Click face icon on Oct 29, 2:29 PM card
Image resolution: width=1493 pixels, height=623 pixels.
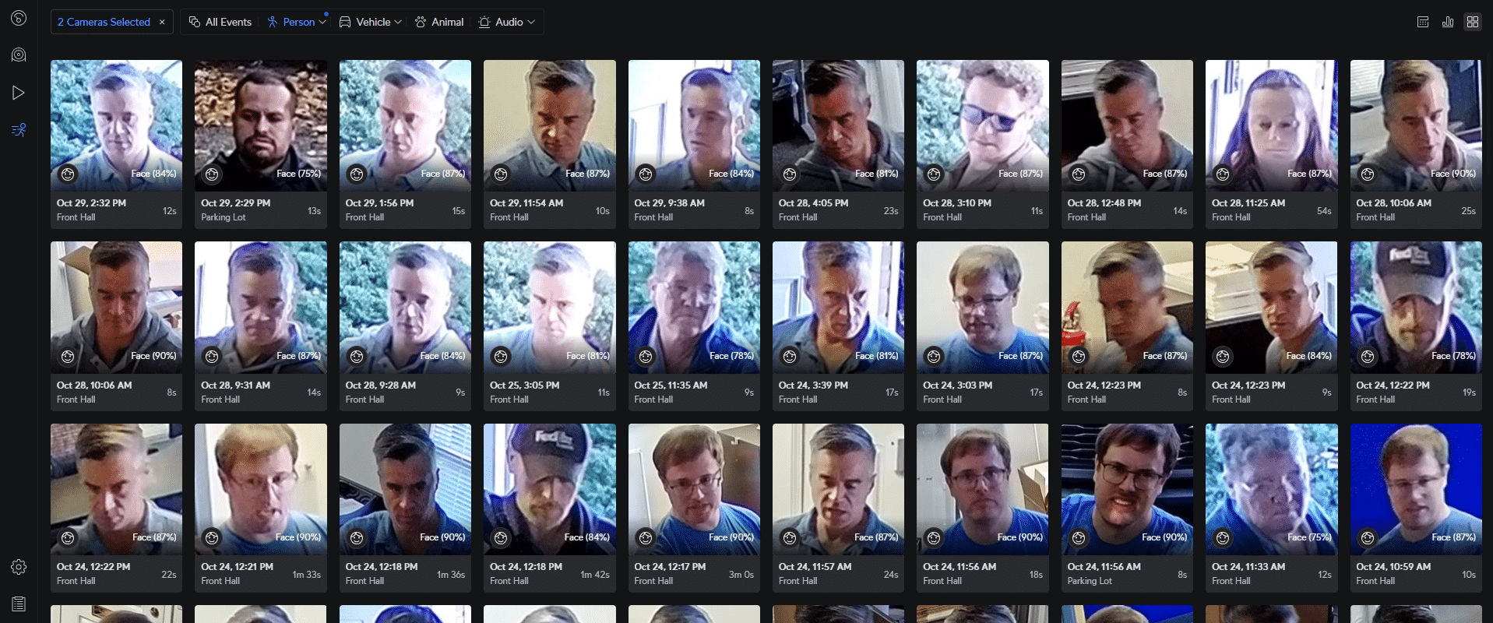tap(212, 174)
